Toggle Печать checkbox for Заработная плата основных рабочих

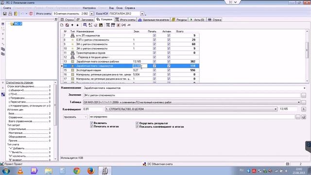point(155,62)
